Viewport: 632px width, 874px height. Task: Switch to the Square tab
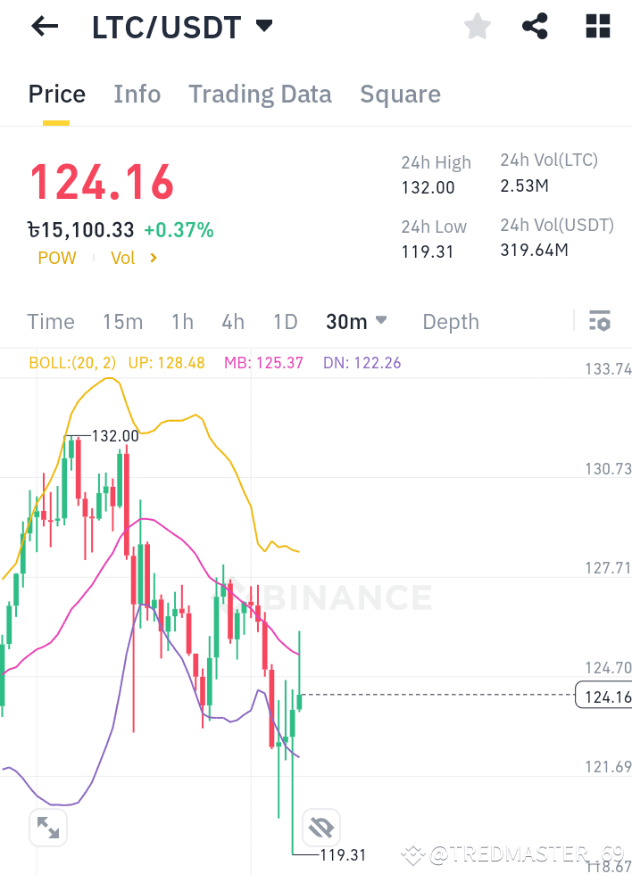(x=400, y=94)
